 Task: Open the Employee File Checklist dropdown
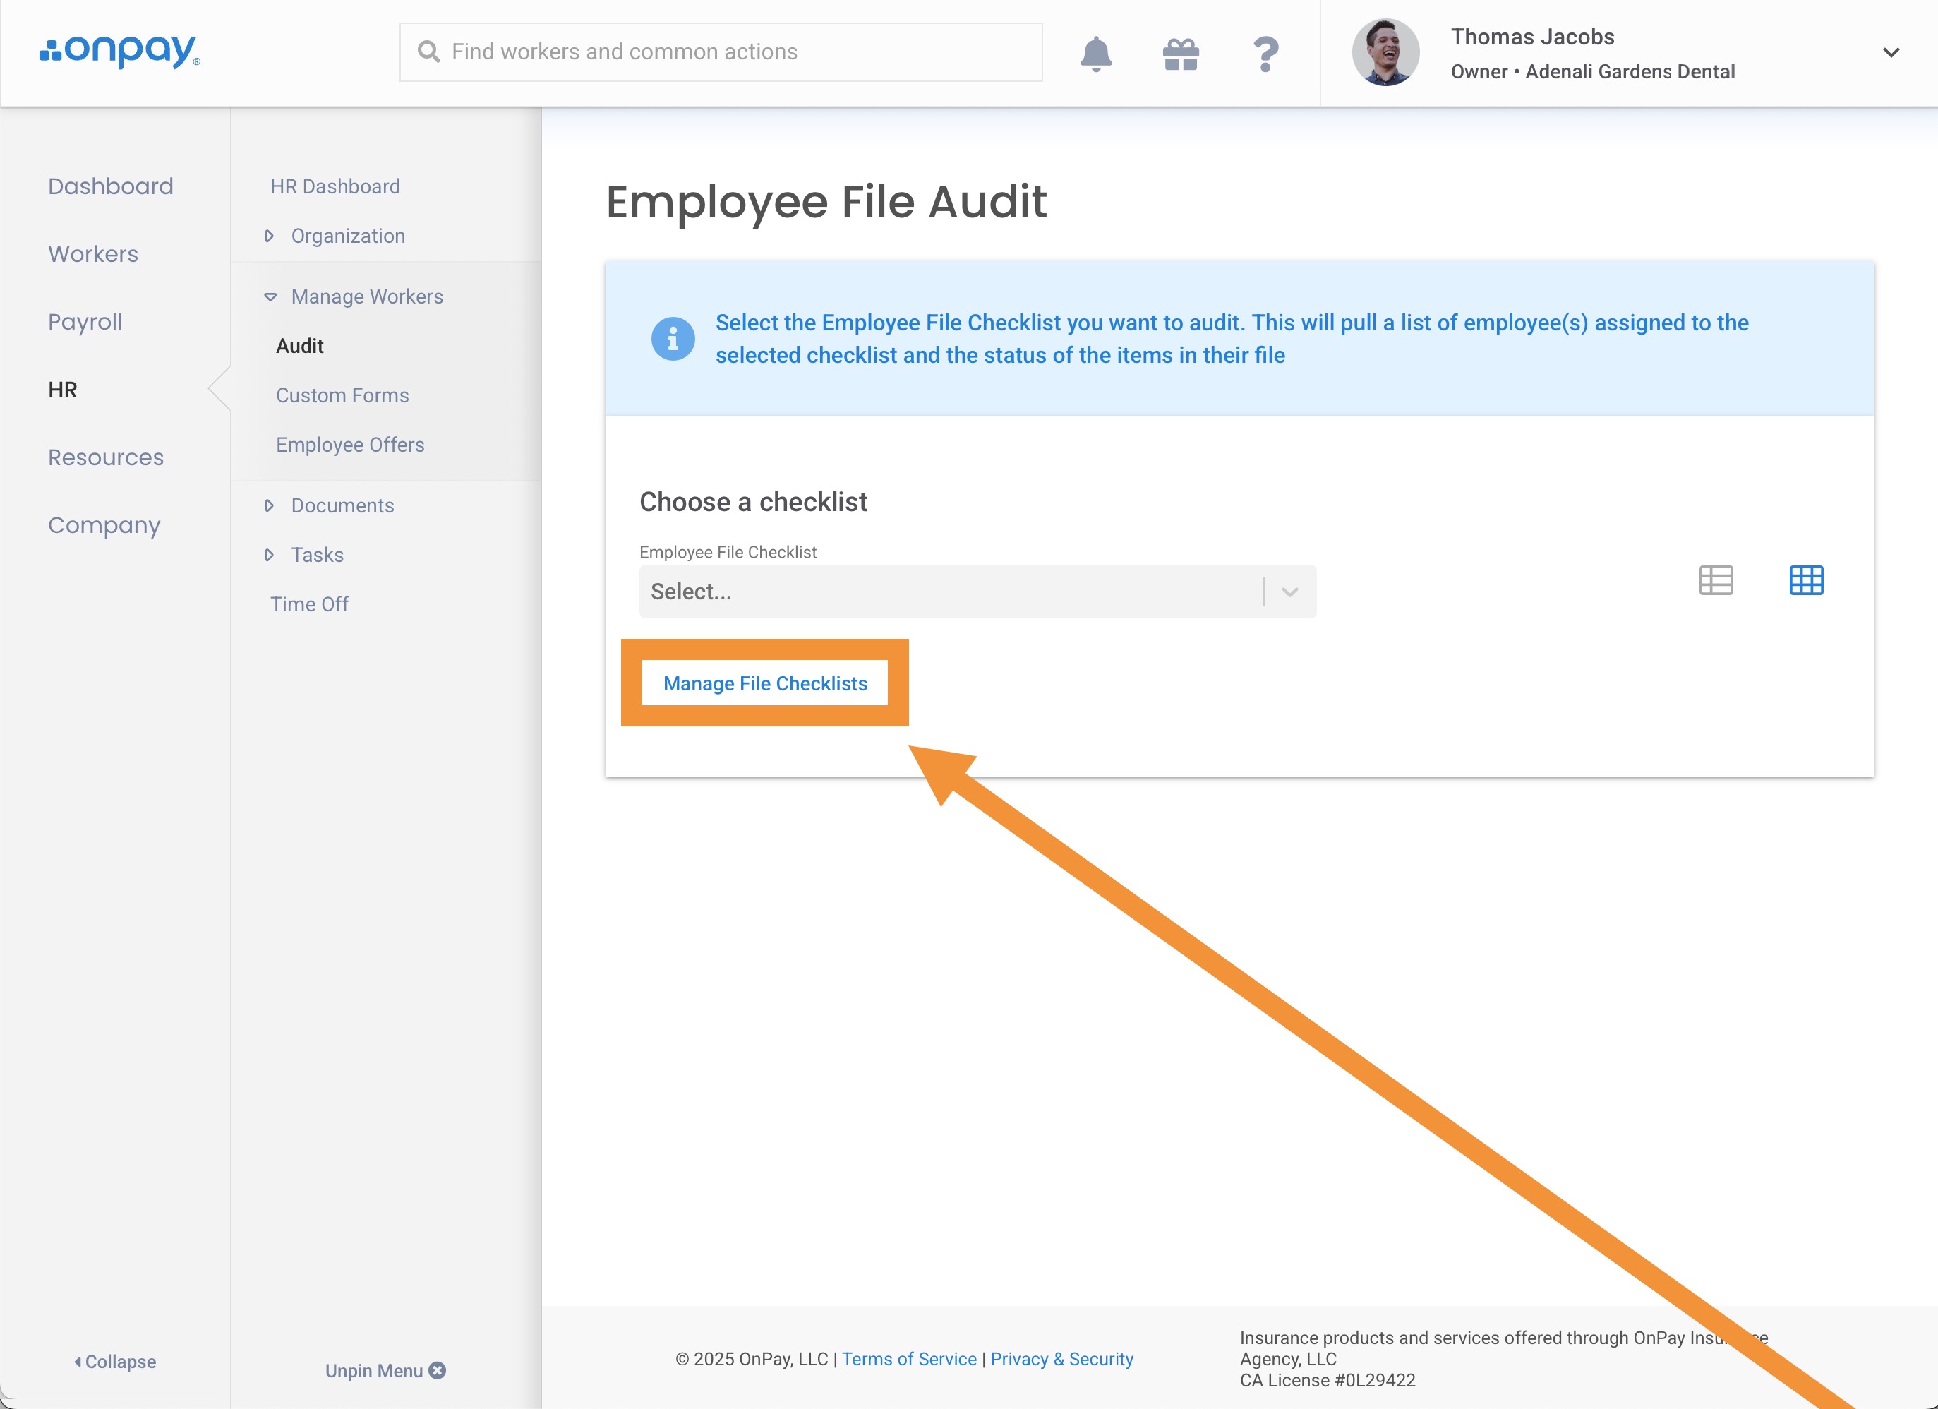point(977,592)
